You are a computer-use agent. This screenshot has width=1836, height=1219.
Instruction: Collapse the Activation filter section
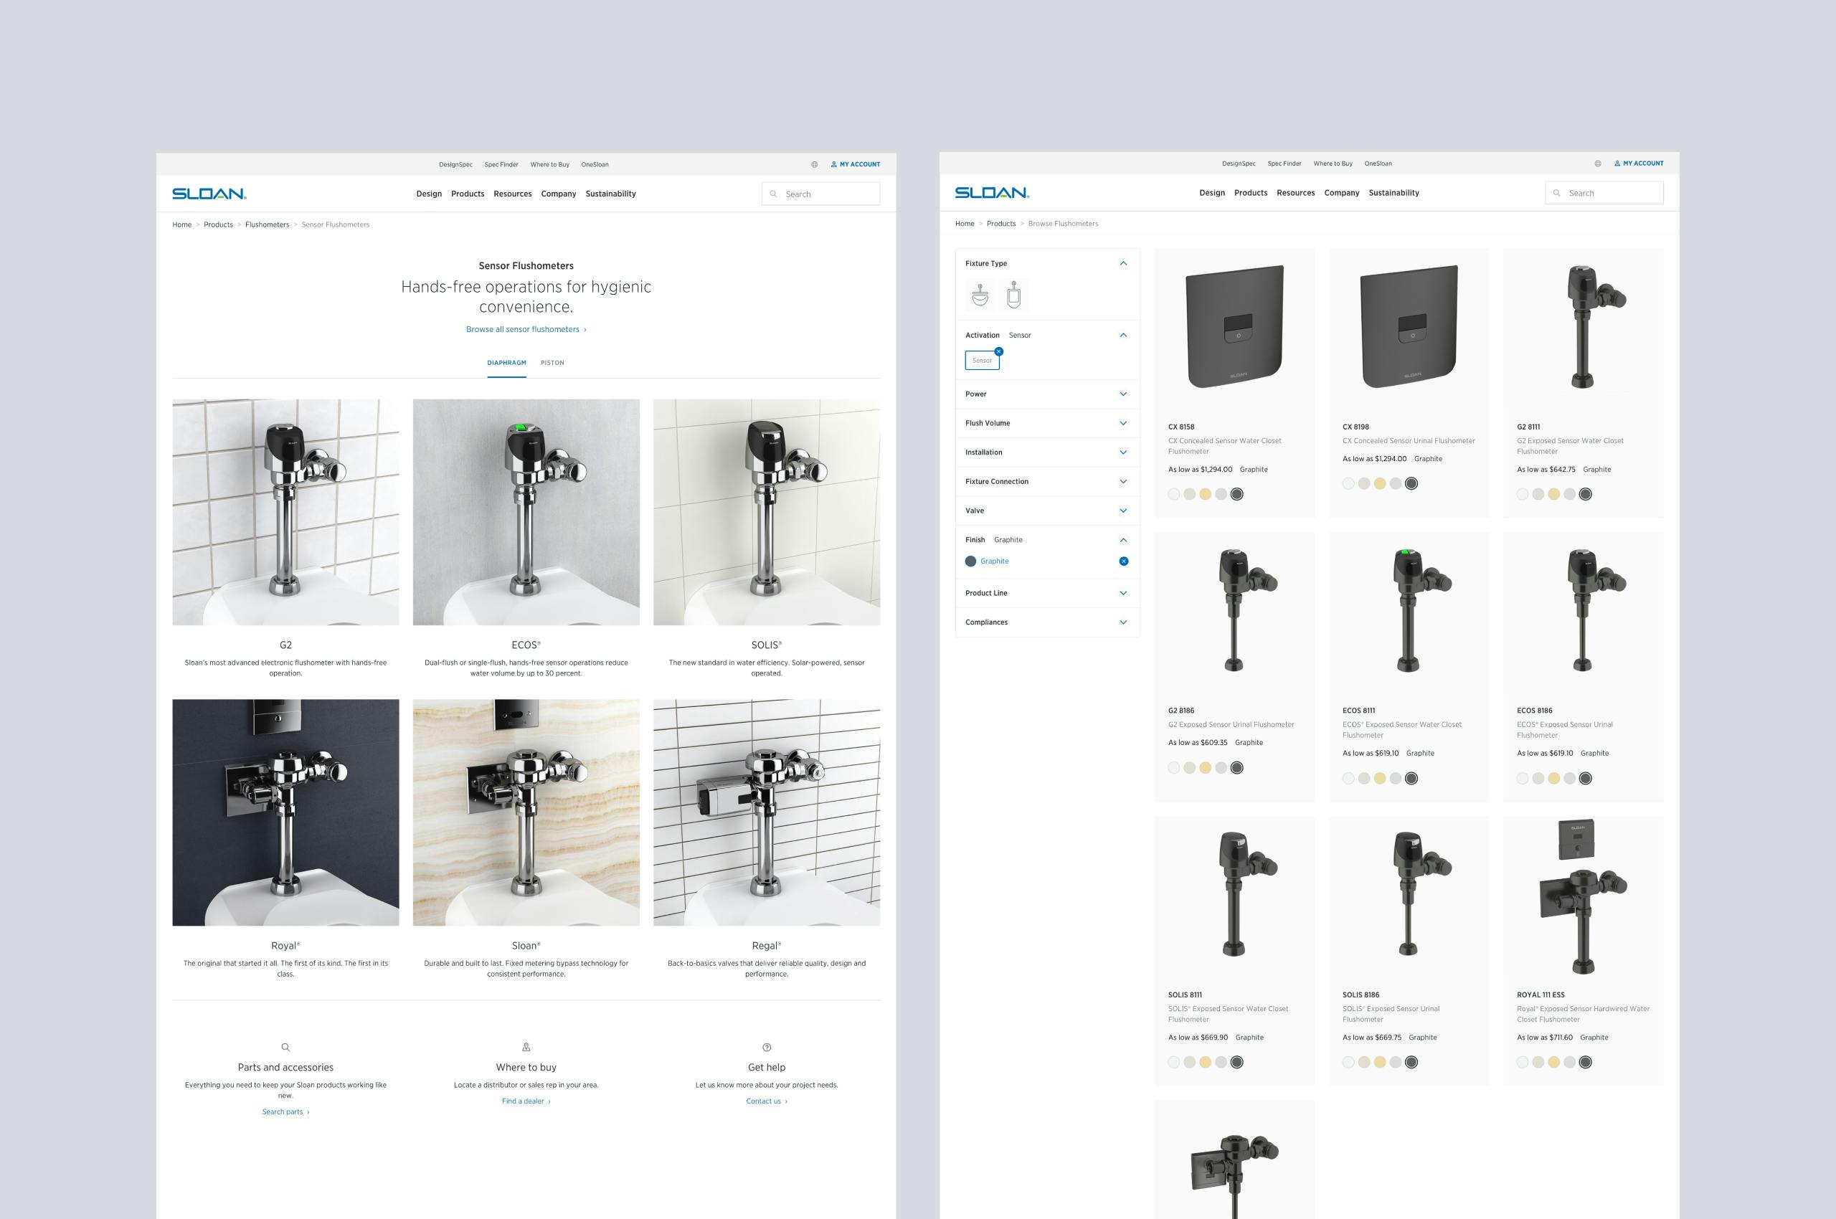click(x=1123, y=335)
